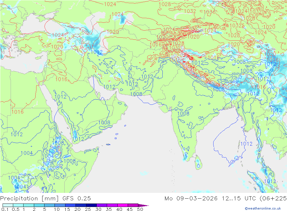287x211 pixels.
Task: Click the blue '1004' label over Sudan
Action: click(x=27, y=153)
